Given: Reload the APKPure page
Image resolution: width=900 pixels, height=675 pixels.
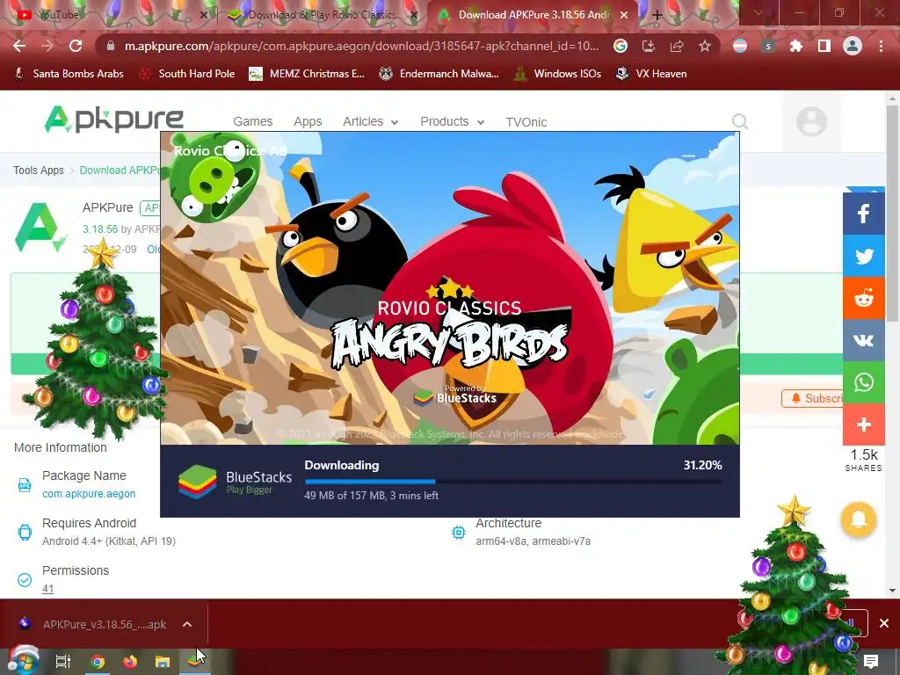Looking at the screenshot, I should click(76, 47).
